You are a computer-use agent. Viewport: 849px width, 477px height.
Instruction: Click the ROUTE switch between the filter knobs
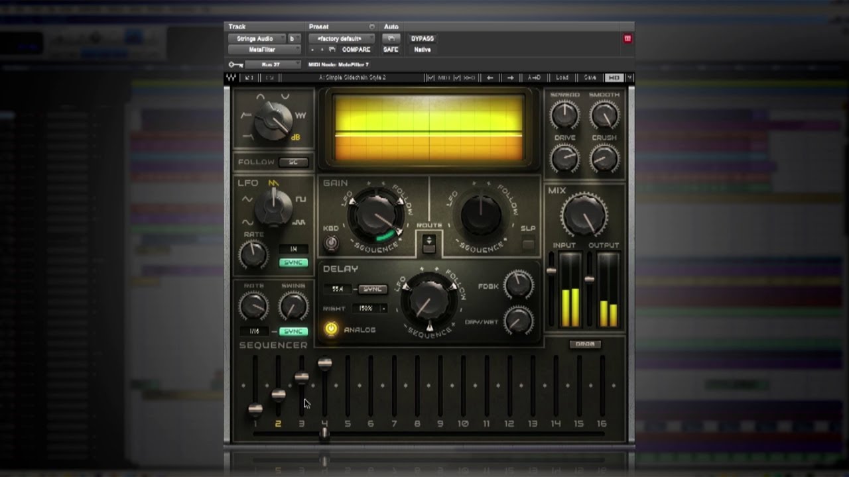428,243
